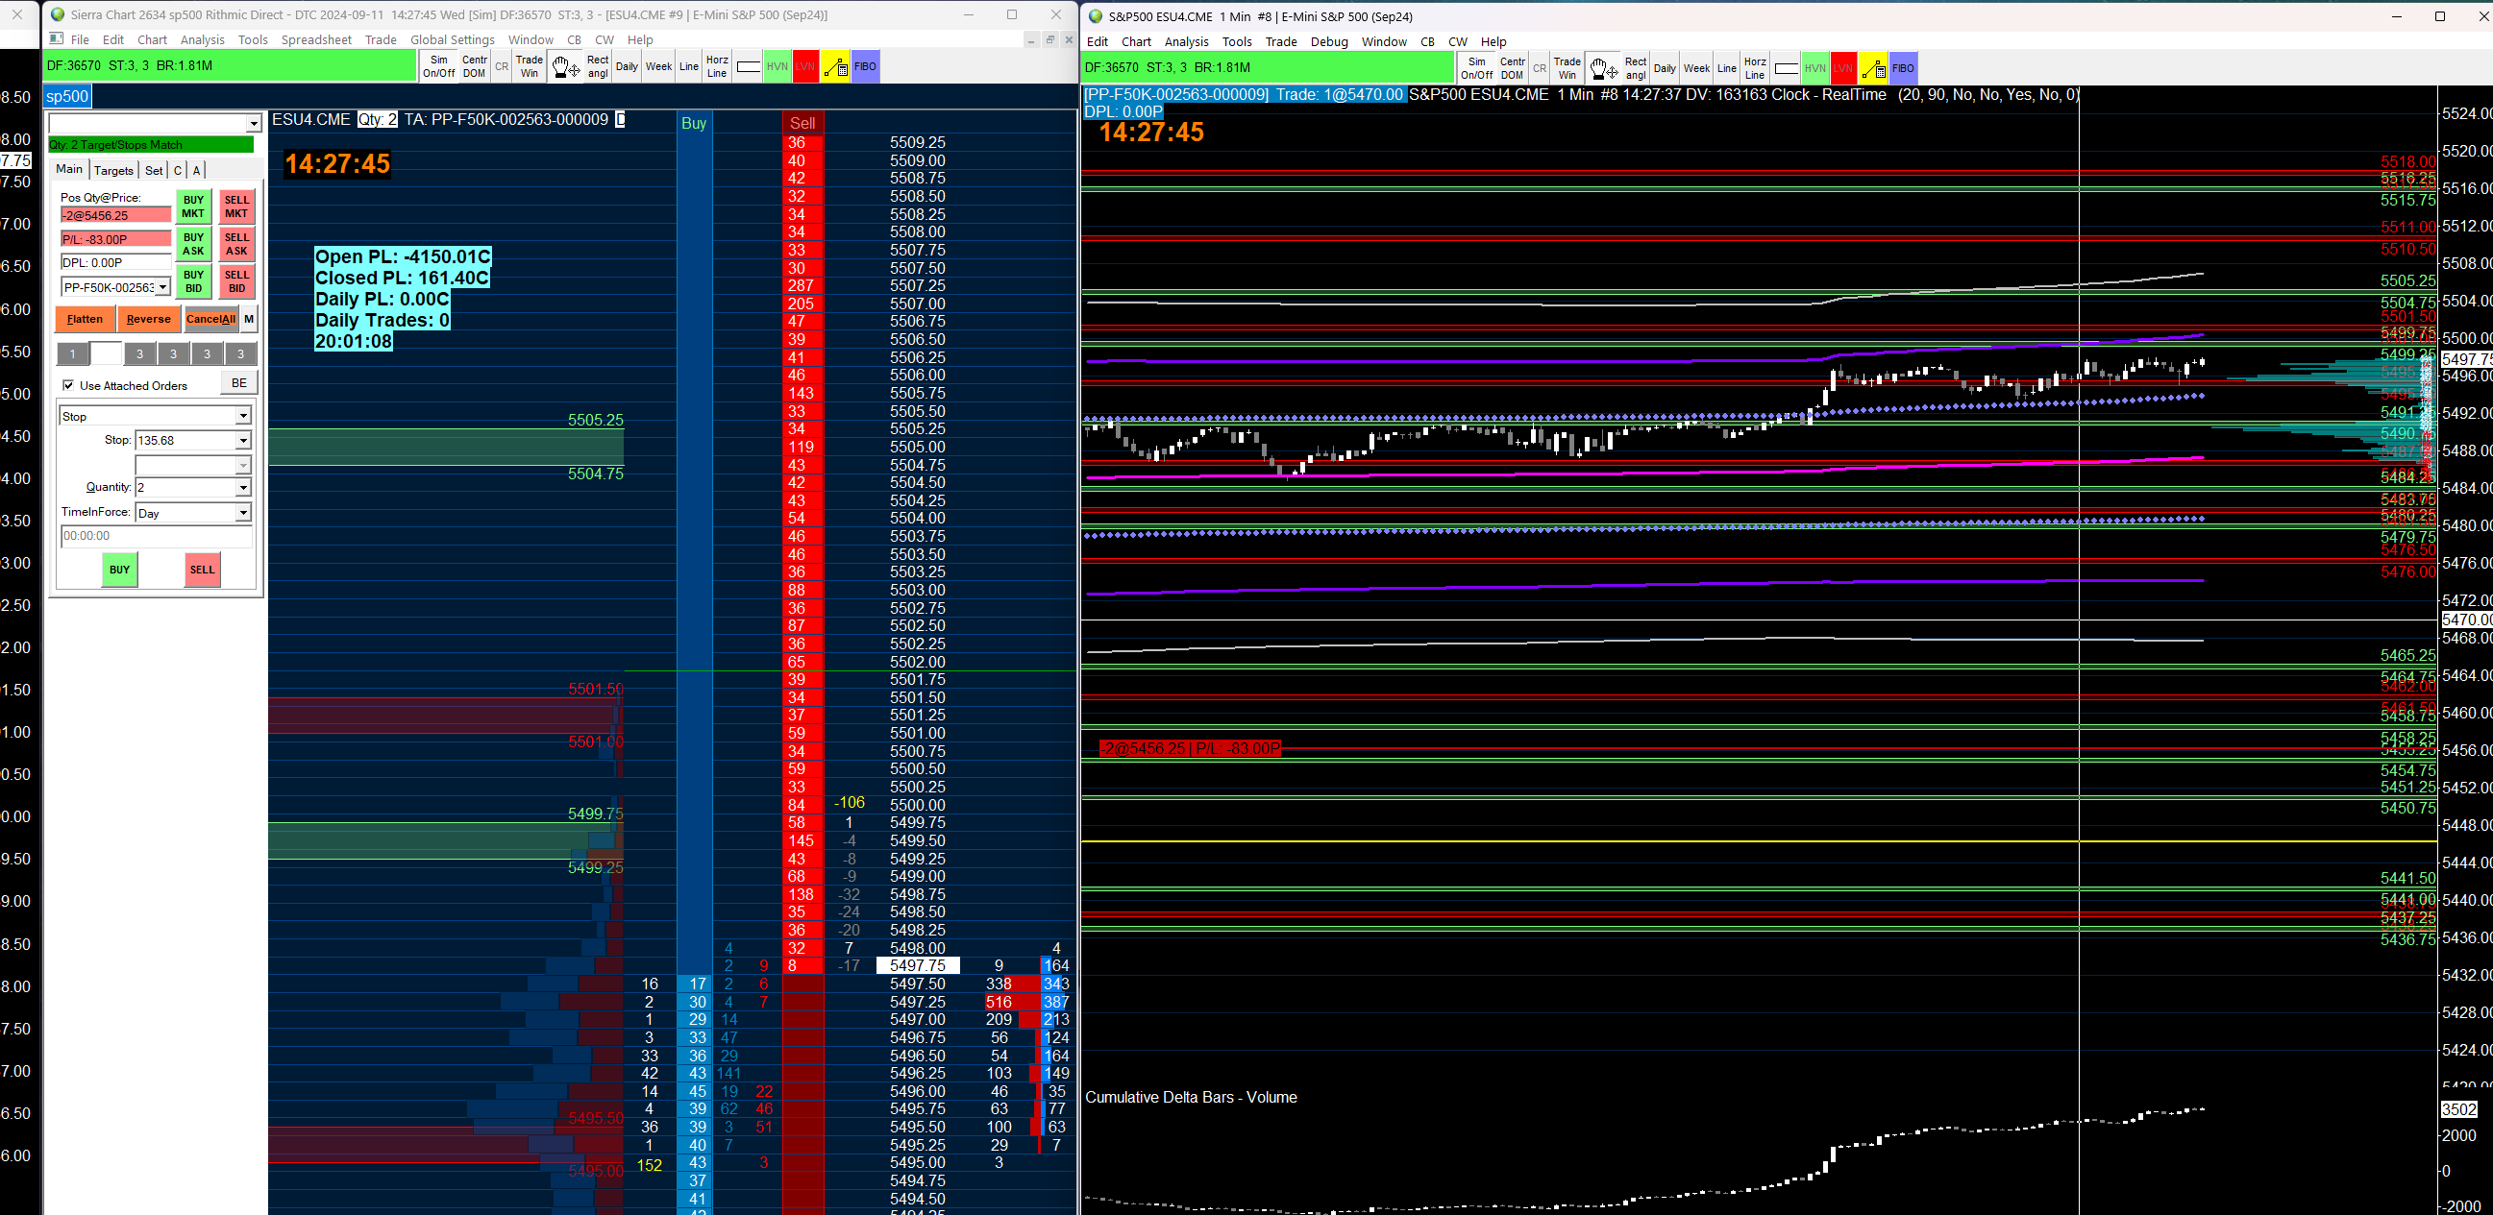
Task: Open the Stop order type dropdown
Action: [x=243, y=416]
